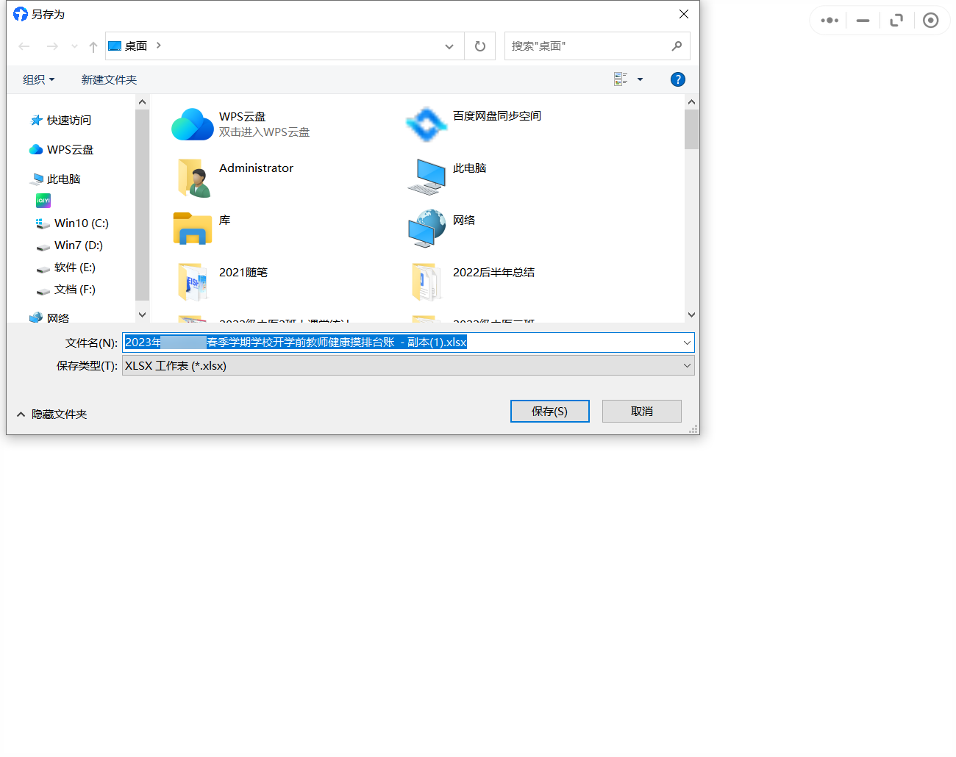Viewport: 956px width, 757px height.
Task: Open the 2021随笔 folder
Action: coord(193,281)
